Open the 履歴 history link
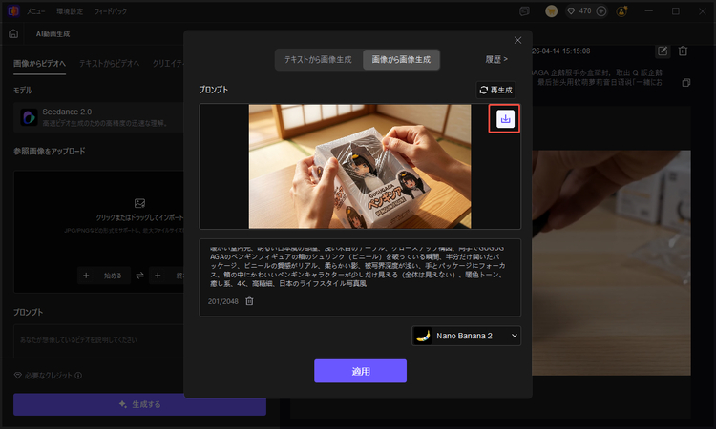Image resolution: width=716 pixels, height=429 pixels. coord(496,59)
